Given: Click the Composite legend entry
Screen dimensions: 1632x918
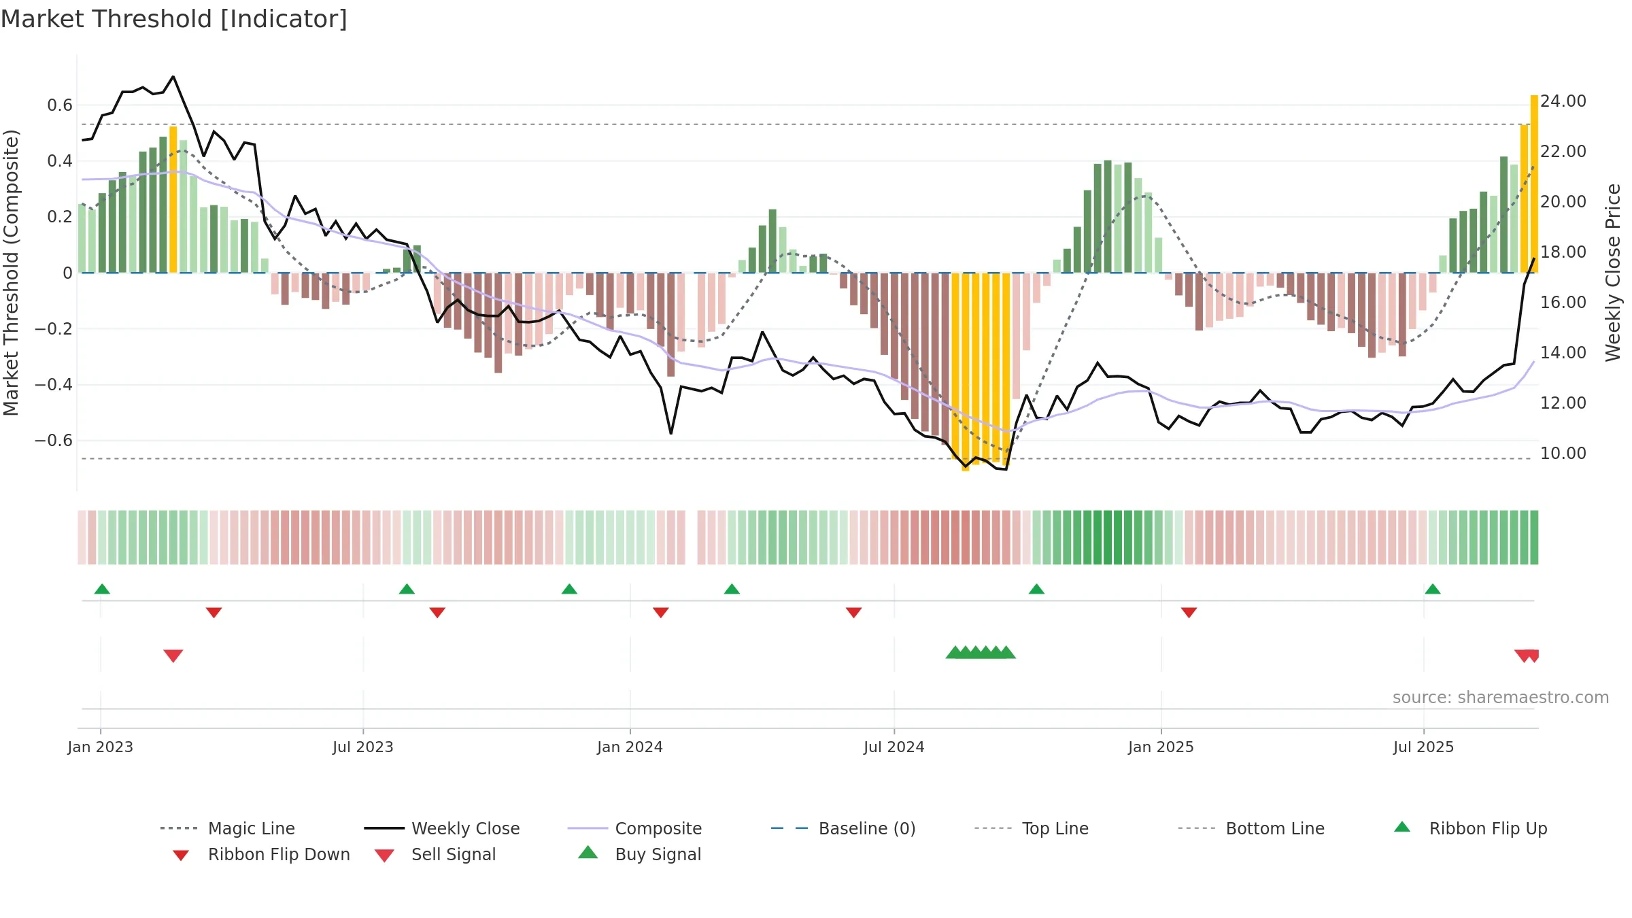Looking at the screenshot, I should (634, 828).
